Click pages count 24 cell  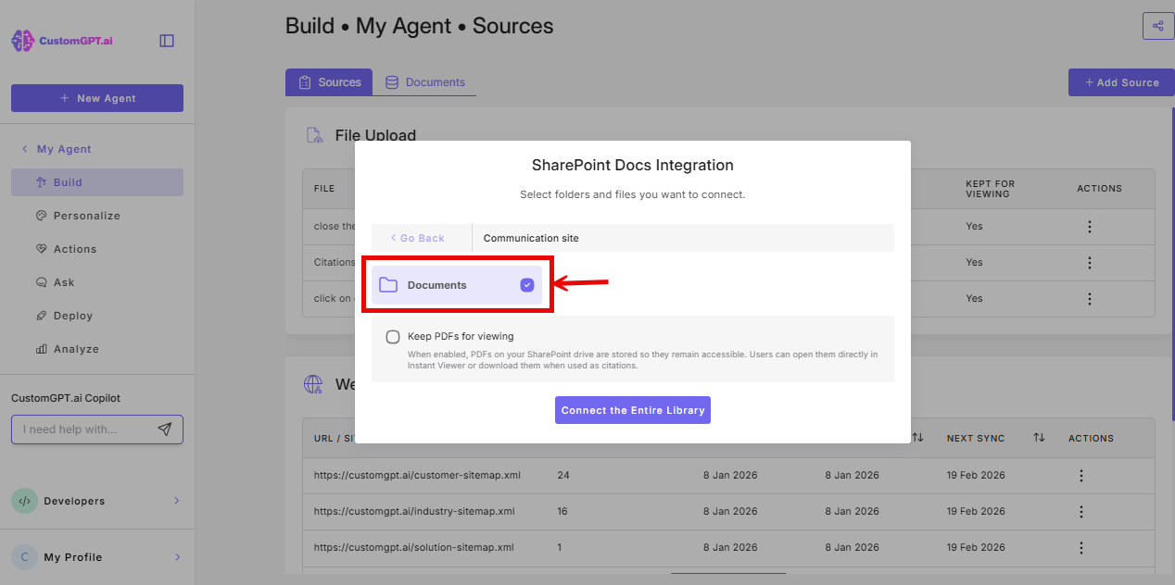point(563,476)
